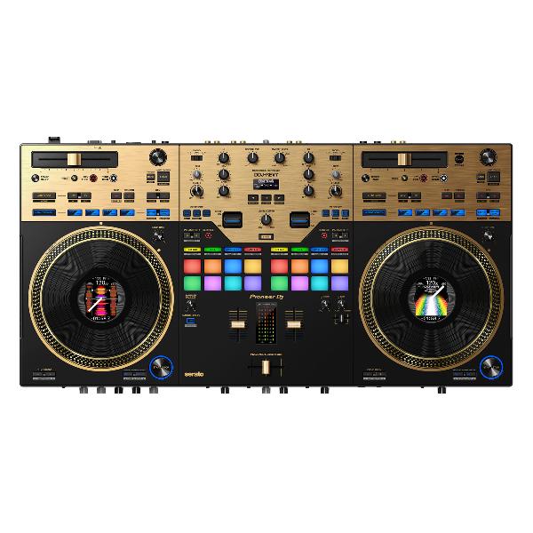Hit the orange performance pad on right deck

tap(299, 266)
